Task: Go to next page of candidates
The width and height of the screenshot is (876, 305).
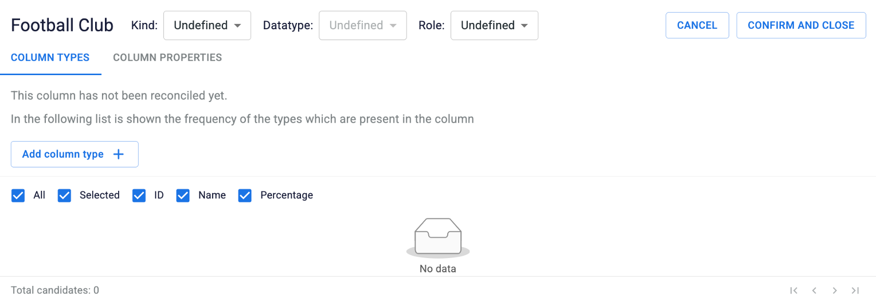Action: (835, 291)
